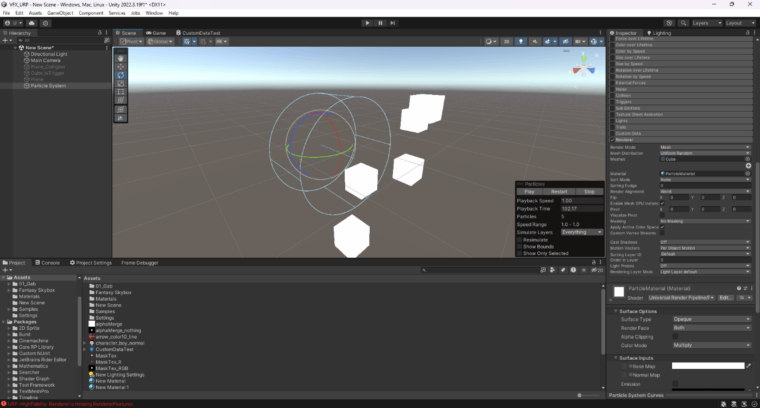Lock the Inspector panel
The width and height of the screenshot is (760, 408).
point(748,33)
